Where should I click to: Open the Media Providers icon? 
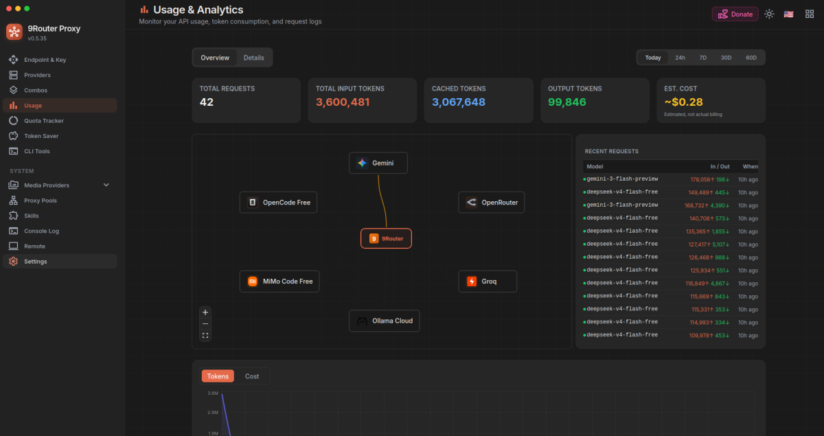tap(13, 185)
